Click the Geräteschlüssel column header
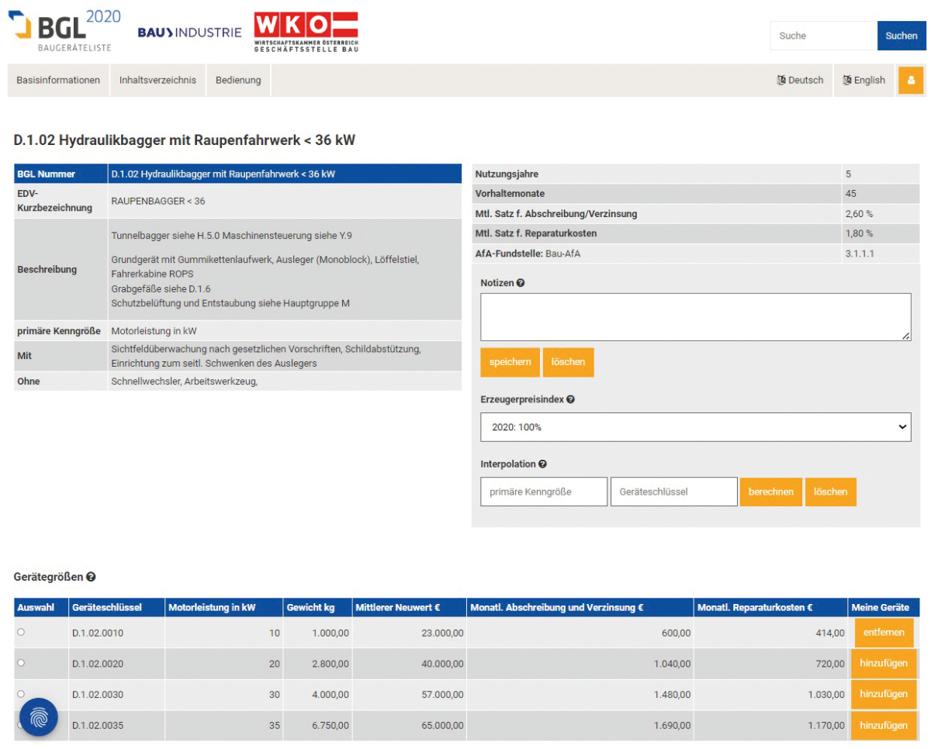Image resolution: width=931 pixels, height=749 pixels. click(116, 607)
